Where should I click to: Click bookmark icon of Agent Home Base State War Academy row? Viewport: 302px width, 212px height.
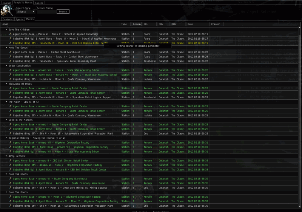[x=11, y=70]
